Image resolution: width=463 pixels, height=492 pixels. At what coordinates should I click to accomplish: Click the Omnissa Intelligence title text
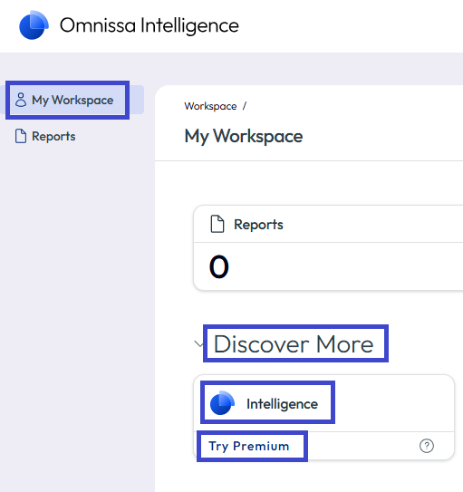150,25
